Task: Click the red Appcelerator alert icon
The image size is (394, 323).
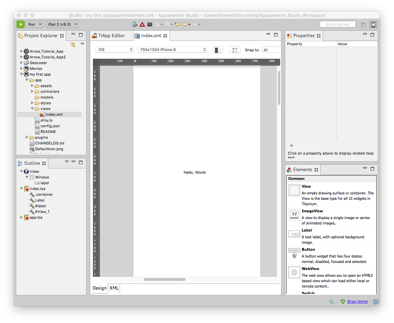Action: [142, 24]
